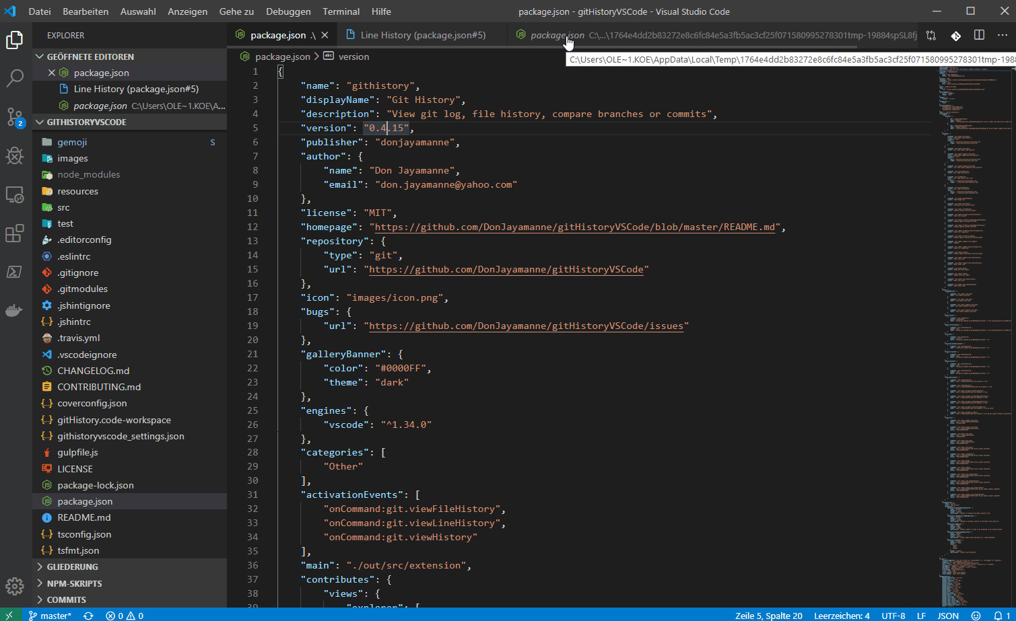Close package.json in open editors list

click(52, 73)
